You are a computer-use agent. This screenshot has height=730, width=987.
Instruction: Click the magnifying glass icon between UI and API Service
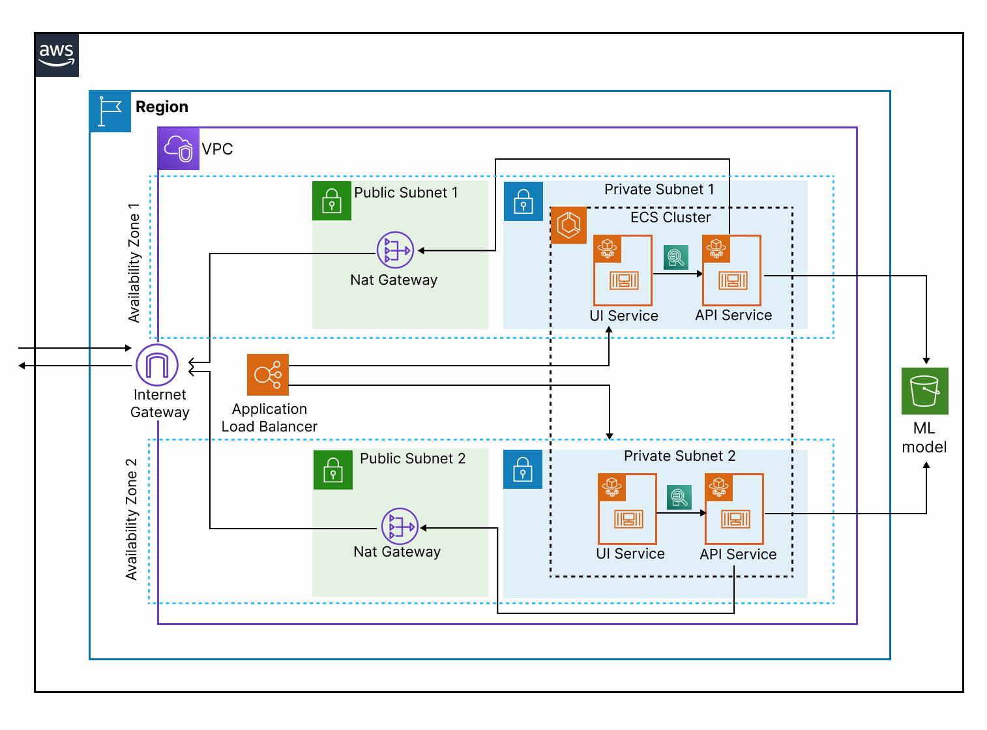675,258
